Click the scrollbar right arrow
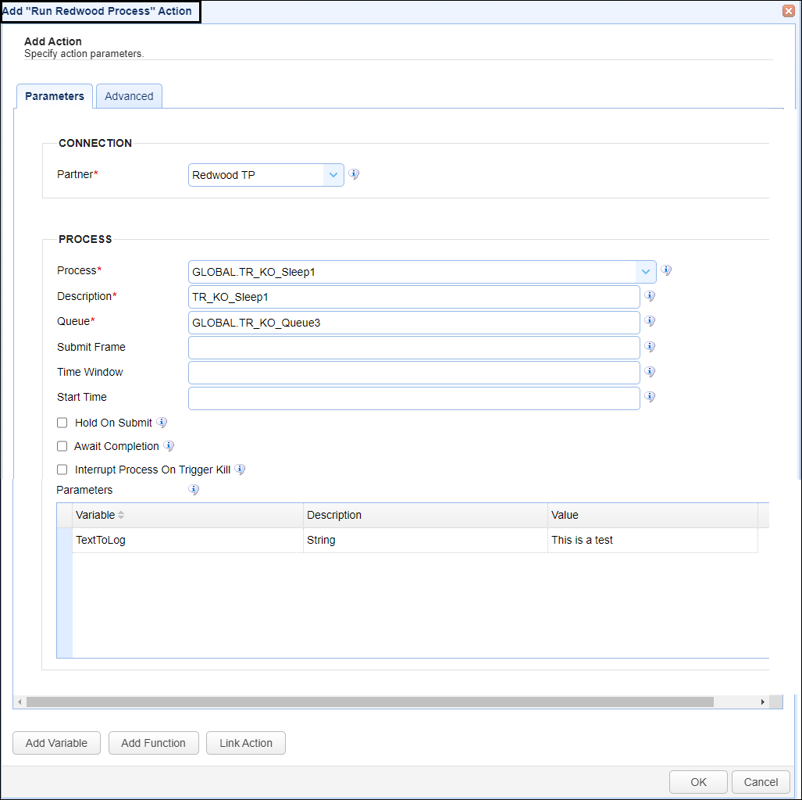The image size is (802, 800). pos(763,702)
